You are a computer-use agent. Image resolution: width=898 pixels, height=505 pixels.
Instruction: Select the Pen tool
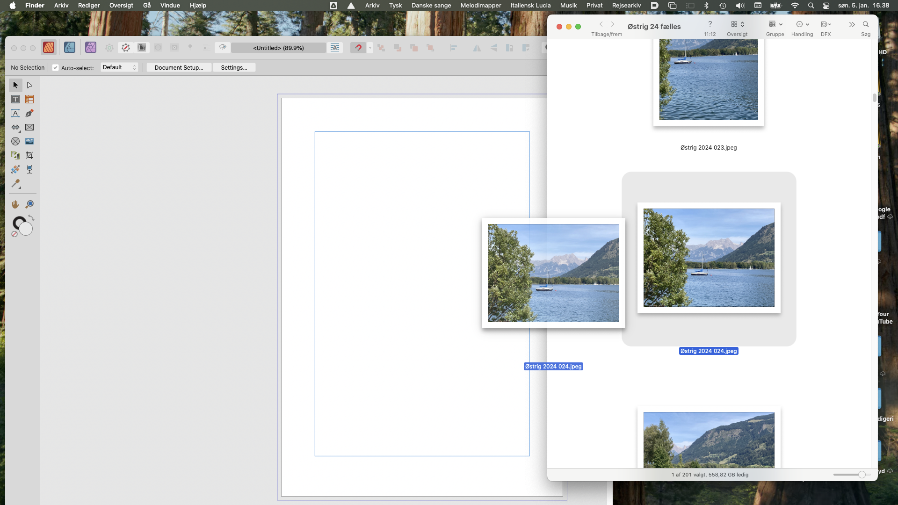(x=29, y=113)
